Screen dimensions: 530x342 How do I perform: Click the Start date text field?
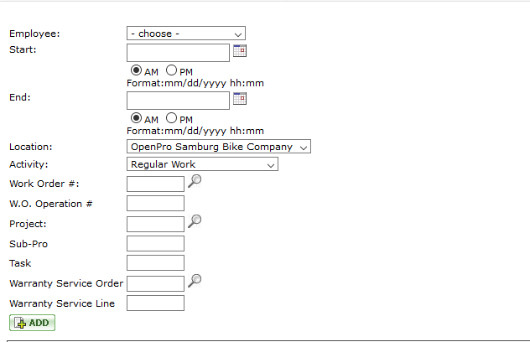tap(178, 52)
